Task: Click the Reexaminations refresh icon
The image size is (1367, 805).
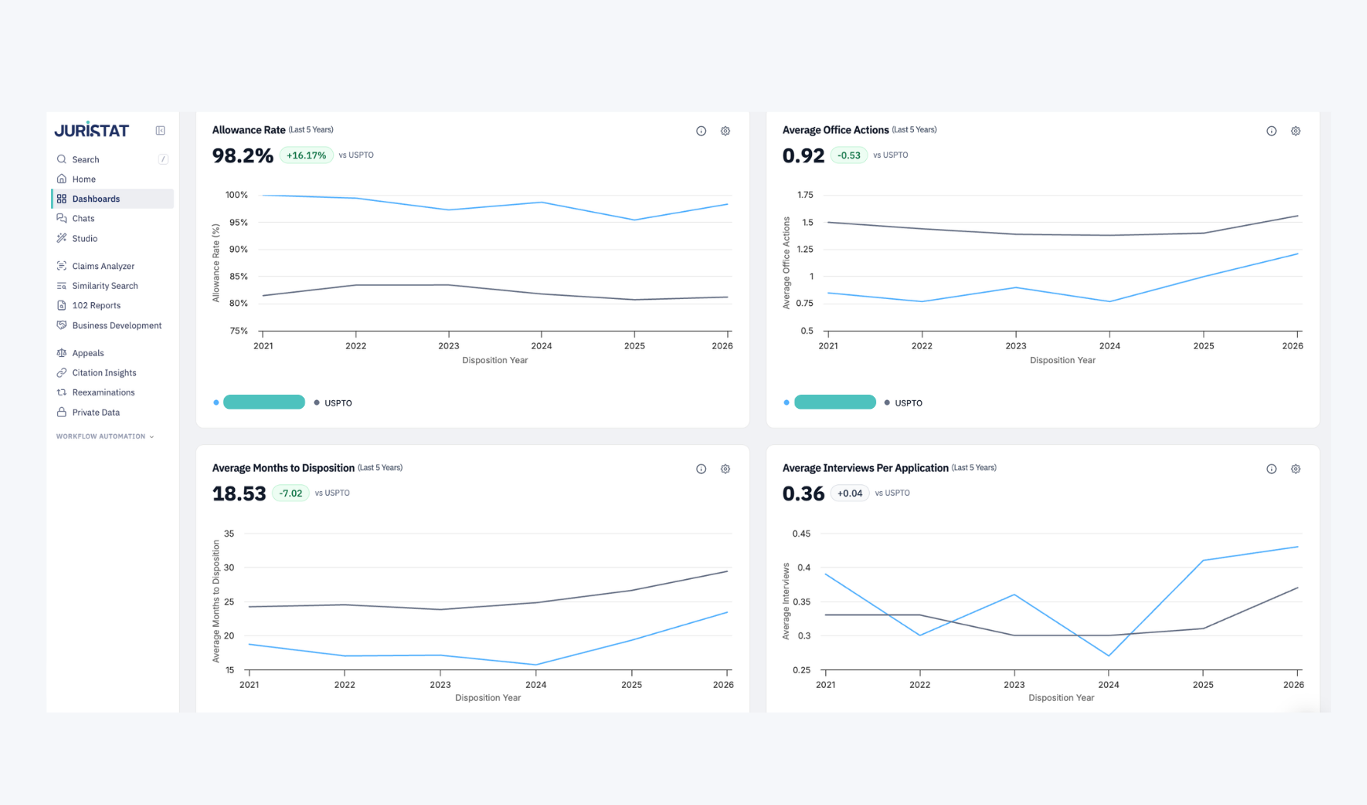Action: pos(61,392)
